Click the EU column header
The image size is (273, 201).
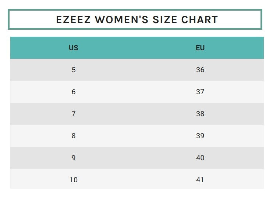200,48
